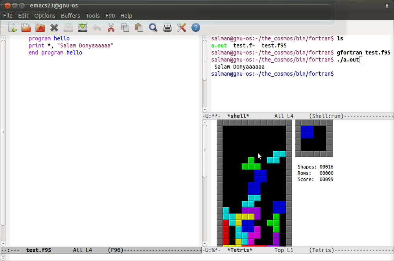Close the current buffer with the X icon
The image size is (394, 261).
coord(54,27)
